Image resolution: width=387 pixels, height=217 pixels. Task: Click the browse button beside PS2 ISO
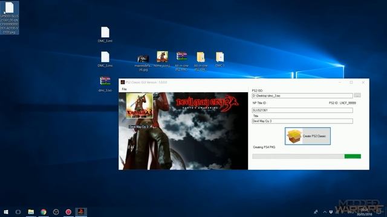357,95
